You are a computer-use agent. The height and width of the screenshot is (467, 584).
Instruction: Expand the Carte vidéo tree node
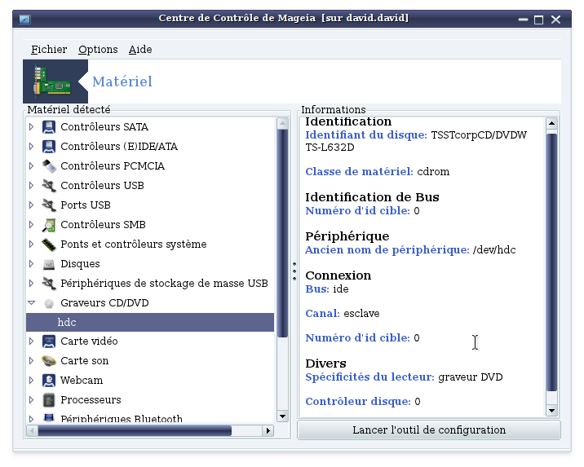point(31,341)
